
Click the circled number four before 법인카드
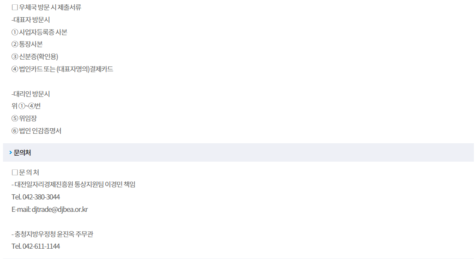(15, 69)
